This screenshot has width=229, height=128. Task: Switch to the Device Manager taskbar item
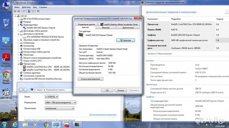[x=77, y=125]
